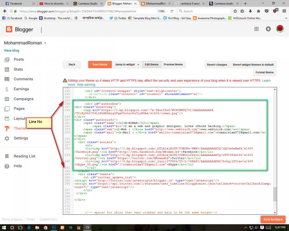Open the Google apps grid icon
This screenshot has height=231, width=289.
(256, 29)
